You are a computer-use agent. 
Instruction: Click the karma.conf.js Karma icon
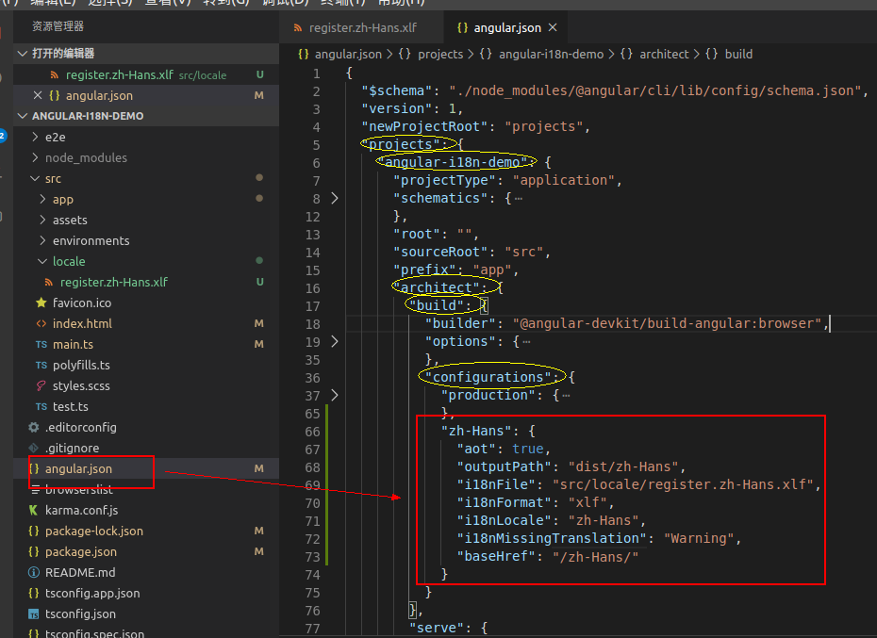pyautogui.click(x=35, y=510)
